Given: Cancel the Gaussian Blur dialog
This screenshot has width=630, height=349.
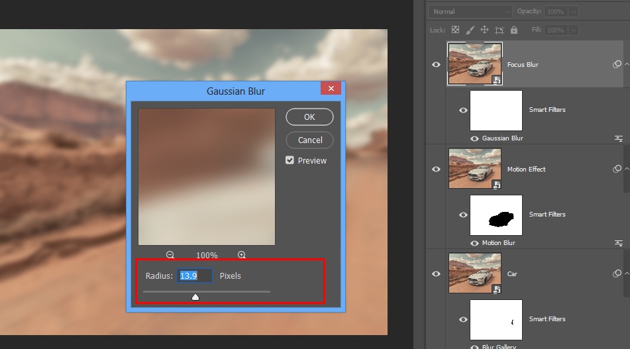Looking at the screenshot, I should (309, 140).
